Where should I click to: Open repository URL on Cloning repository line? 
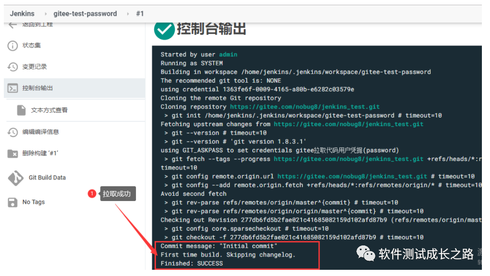point(305,106)
